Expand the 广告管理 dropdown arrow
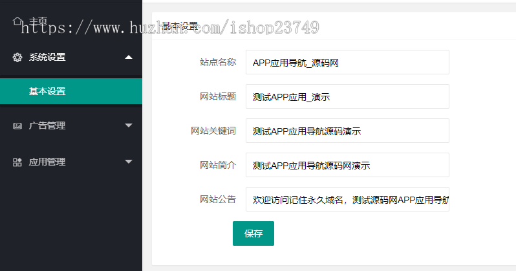 [129, 125]
